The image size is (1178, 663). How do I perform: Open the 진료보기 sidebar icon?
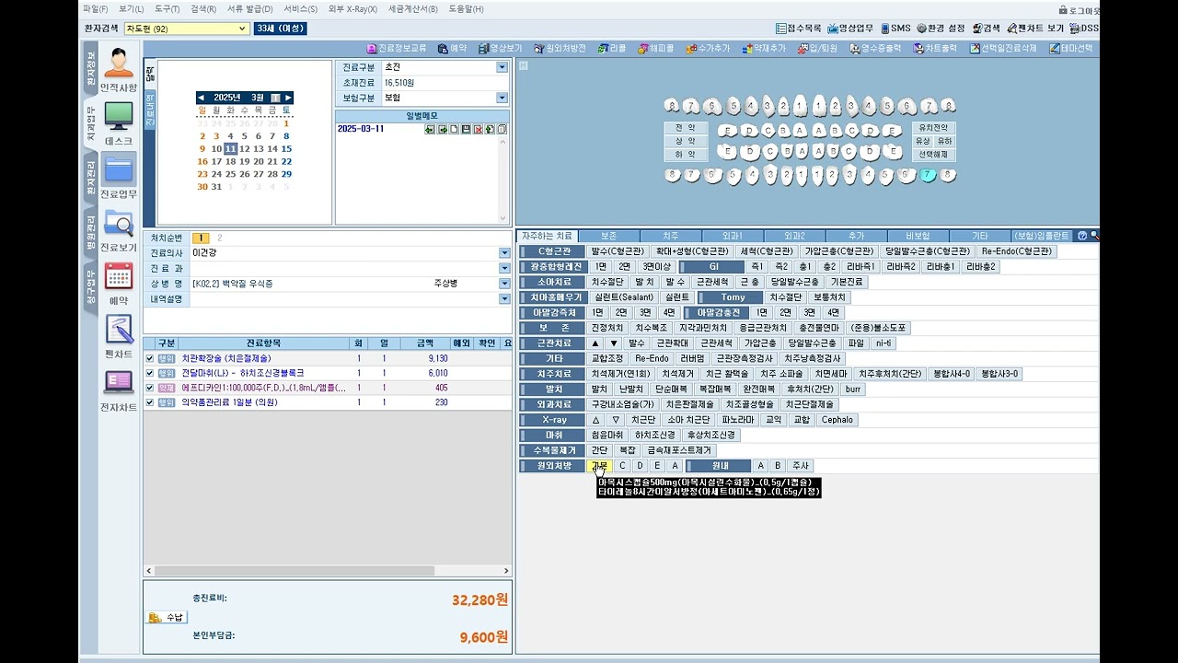[x=119, y=231]
